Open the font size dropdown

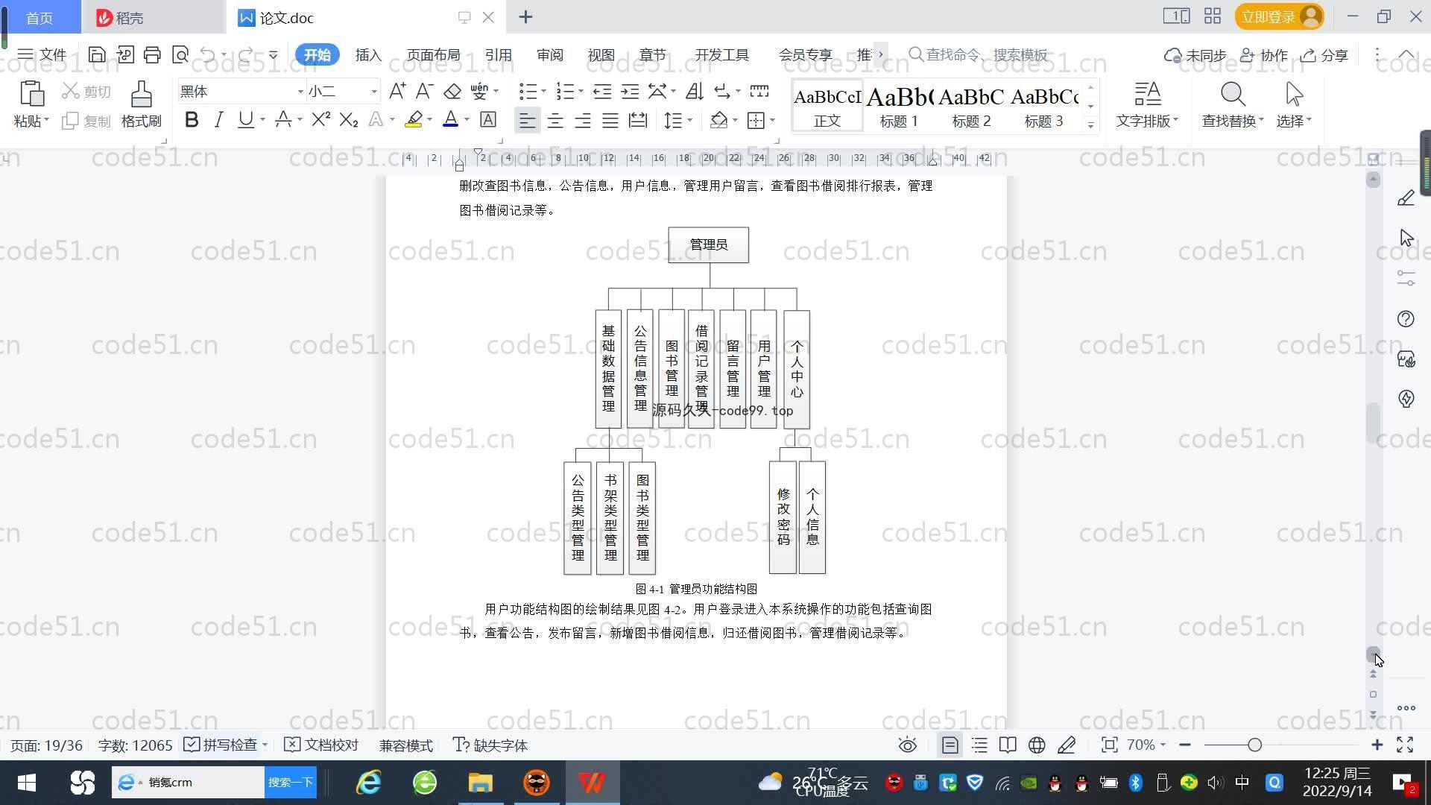tap(374, 92)
